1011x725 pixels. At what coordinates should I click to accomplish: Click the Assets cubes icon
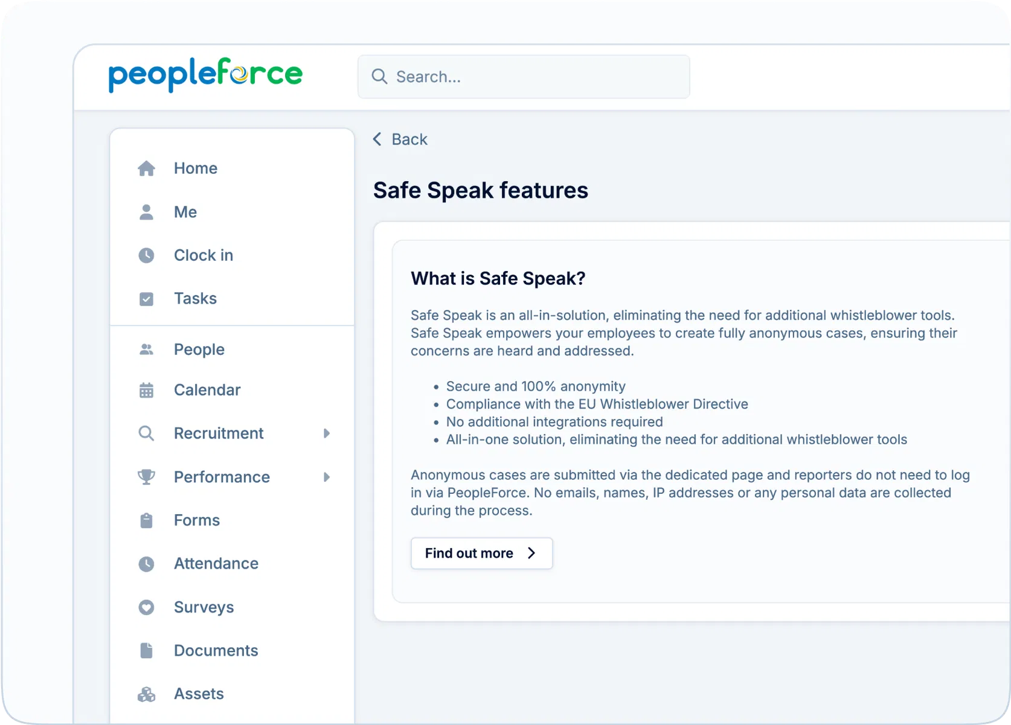click(x=146, y=694)
